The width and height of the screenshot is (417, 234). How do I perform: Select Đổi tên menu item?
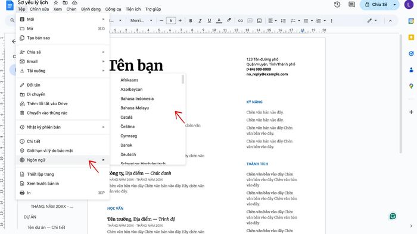pos(63,85)
